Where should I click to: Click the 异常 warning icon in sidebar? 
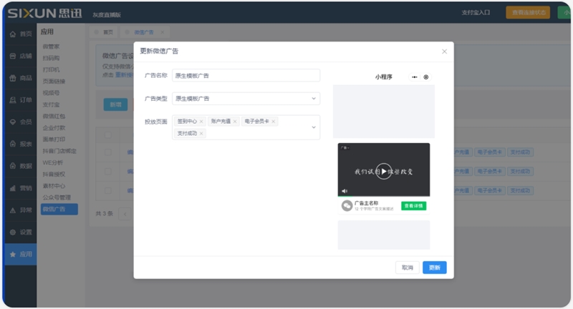(12, 210)
